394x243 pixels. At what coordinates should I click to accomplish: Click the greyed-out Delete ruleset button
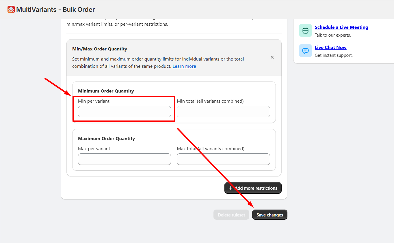pos(231,215)
